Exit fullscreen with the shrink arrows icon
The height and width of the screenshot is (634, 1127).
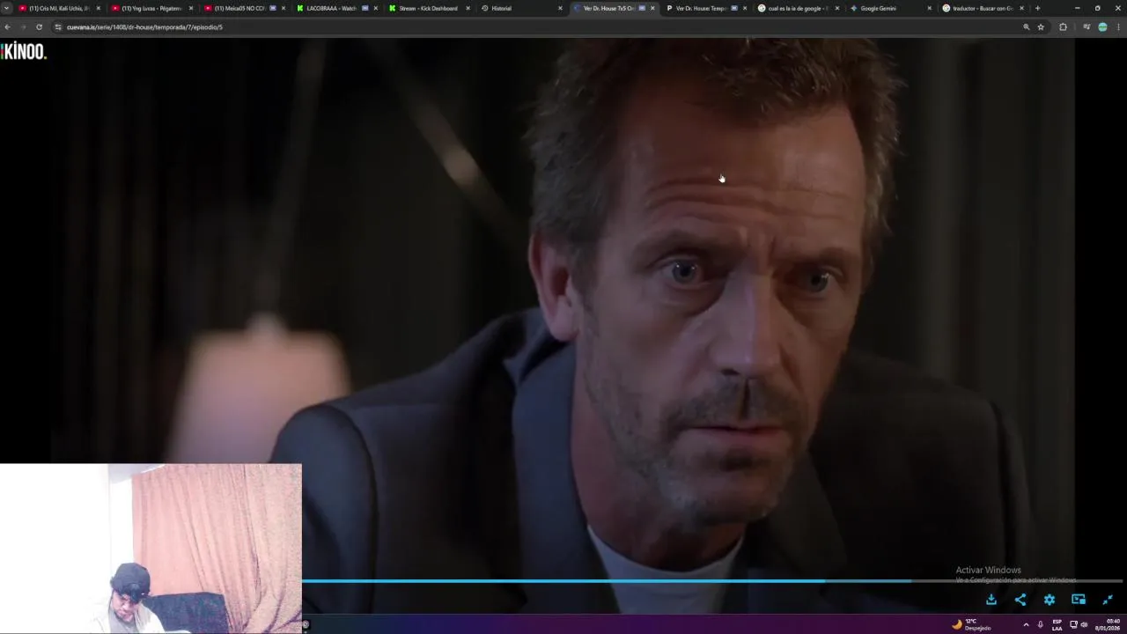[1108, 600]
